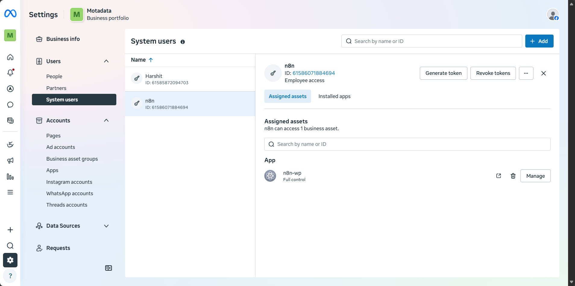Remove n8n-wp asset with trash icon
Screen dimensions: 575x286
513,176
